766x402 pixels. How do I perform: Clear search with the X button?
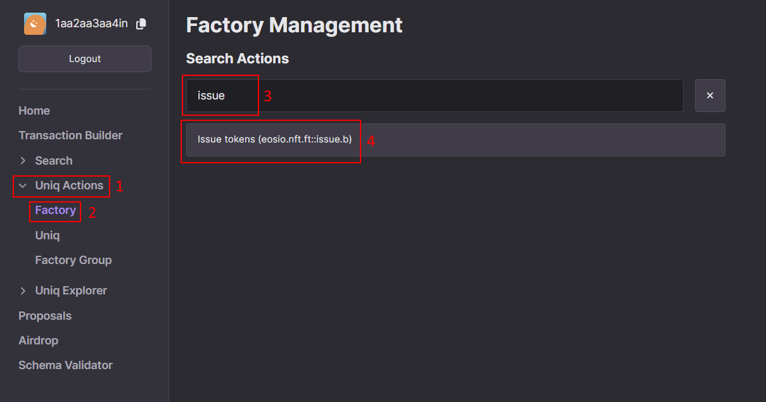coord(710,96)
